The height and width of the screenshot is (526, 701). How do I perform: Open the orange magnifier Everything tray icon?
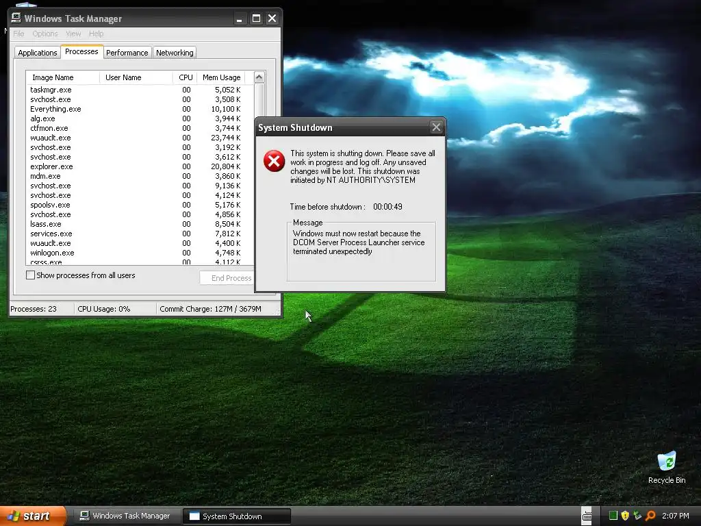650,516
